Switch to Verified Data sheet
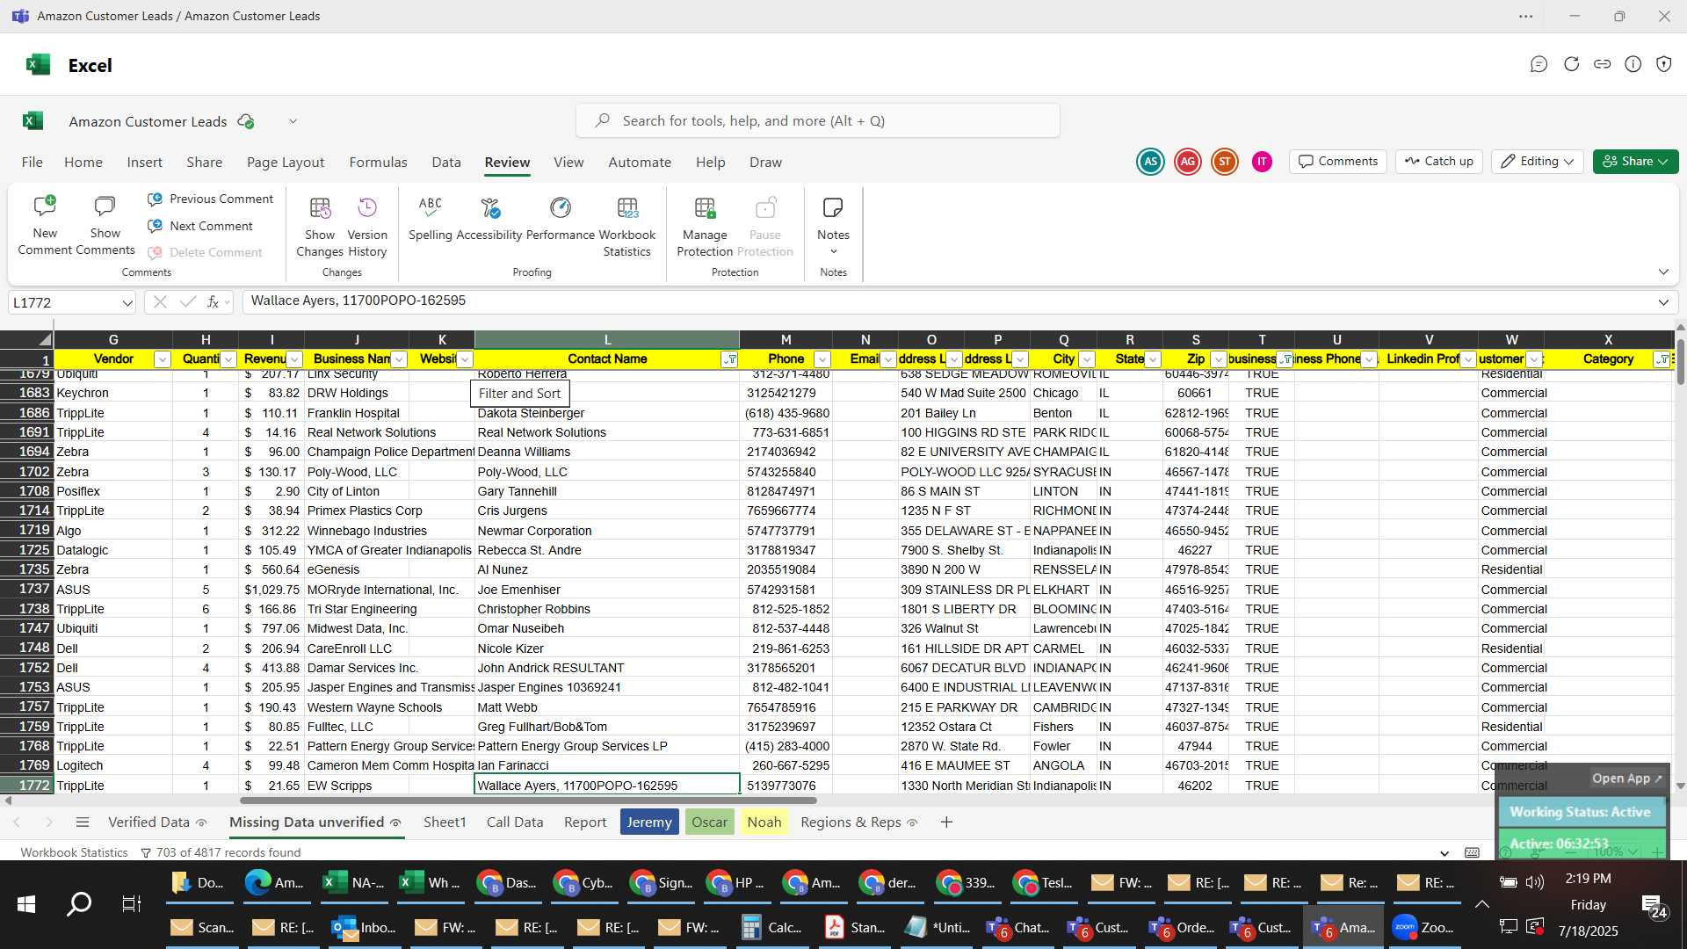The image size is (1687, 949). point(157,822)
